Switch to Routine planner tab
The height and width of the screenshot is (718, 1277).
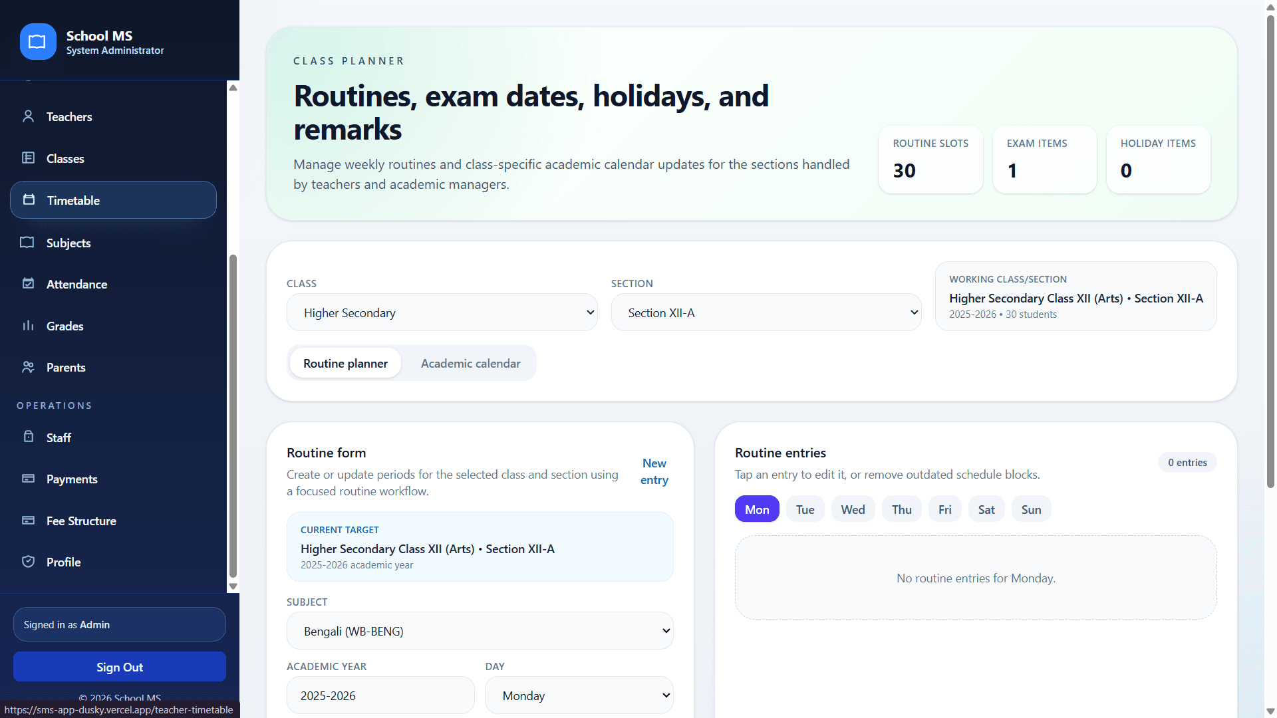(345, 363)
